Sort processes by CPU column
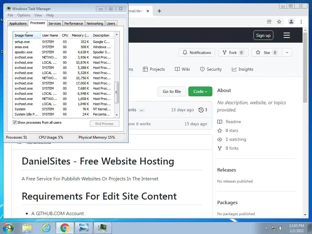This screenshot has height=234, width=312. (x=65, y=35)
